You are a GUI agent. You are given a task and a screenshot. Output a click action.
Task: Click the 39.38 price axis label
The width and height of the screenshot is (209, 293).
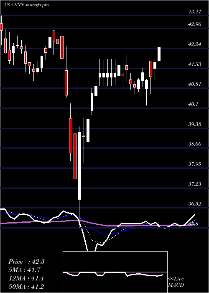tap(195, 124)
